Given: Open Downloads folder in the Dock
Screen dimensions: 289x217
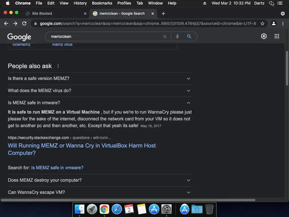Looking at the screenshot, I should click(197, 209).
